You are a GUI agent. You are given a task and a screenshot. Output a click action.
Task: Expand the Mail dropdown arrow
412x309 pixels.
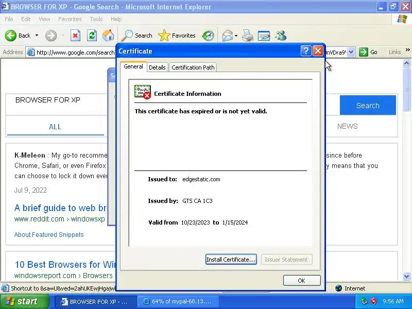236,36
